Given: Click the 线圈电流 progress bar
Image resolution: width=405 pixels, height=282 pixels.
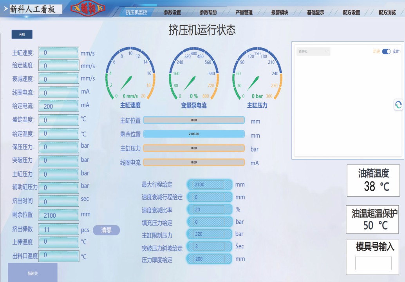Looking at the screenshot, I should click(x=194, y=163).
